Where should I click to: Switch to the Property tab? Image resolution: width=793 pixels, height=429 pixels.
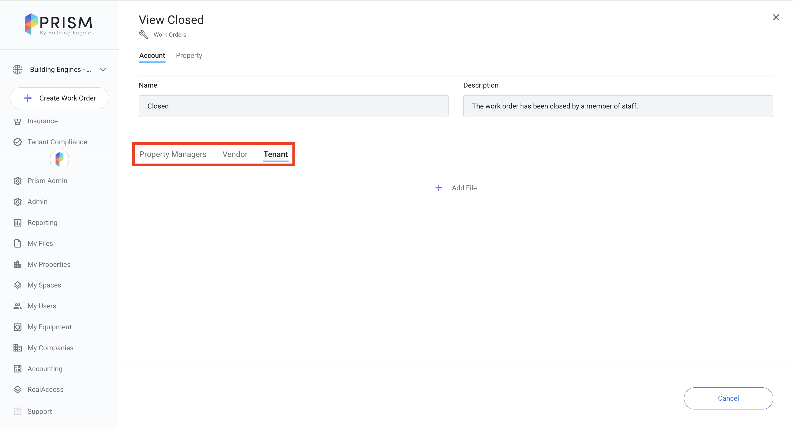pyautogui.click(x=189, y=56)
